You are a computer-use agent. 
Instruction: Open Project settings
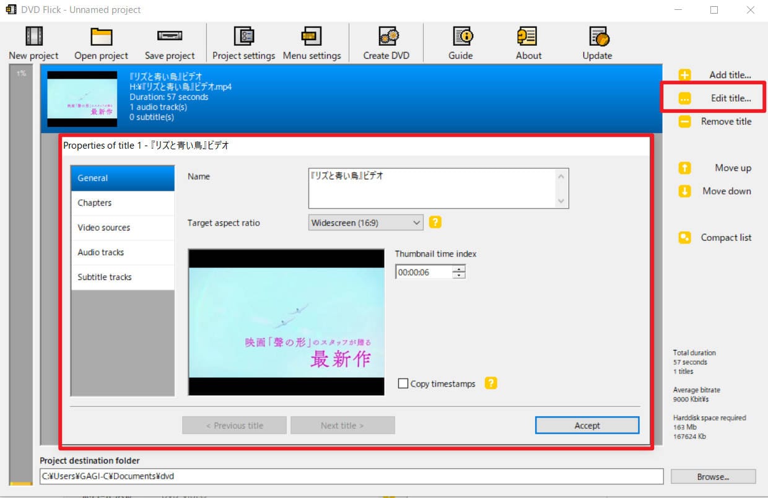click(243, 42)
